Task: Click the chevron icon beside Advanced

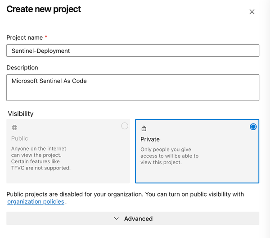Action: 116,219
